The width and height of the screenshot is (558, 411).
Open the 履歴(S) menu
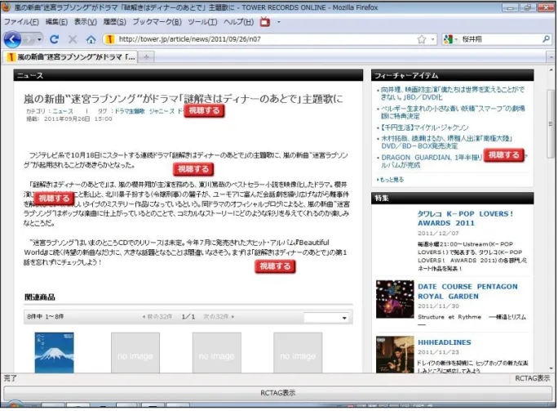tap(114, 22)
